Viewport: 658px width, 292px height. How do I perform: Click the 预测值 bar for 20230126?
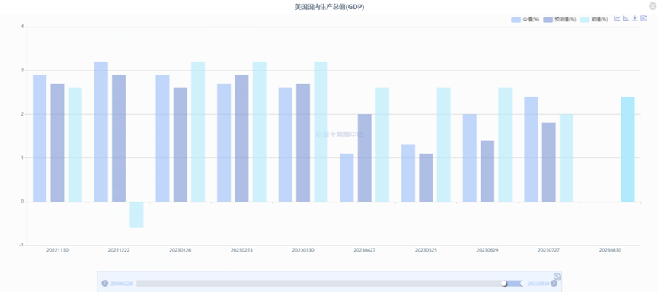point(180,145)
